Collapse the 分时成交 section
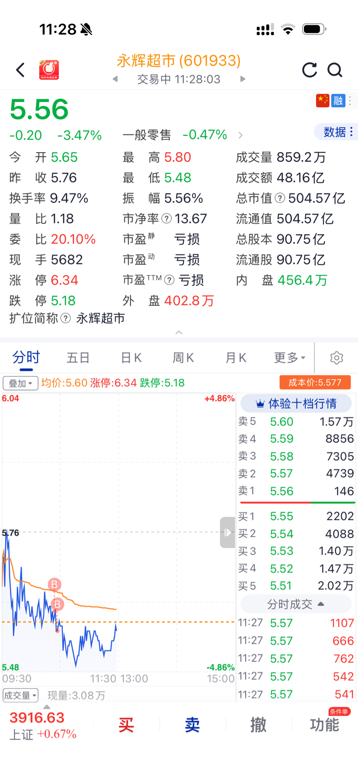The height and width of the screenshot is (779, 358). (296, 604)
